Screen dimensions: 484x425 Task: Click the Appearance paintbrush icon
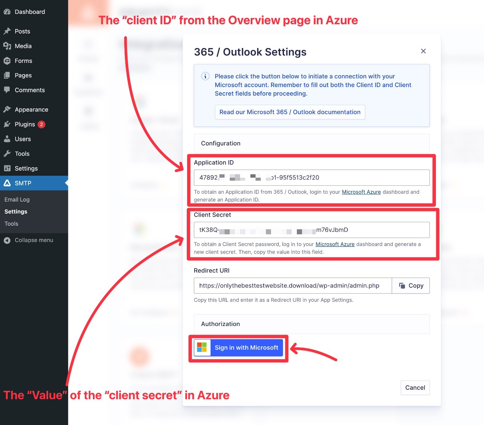(7, 110)
